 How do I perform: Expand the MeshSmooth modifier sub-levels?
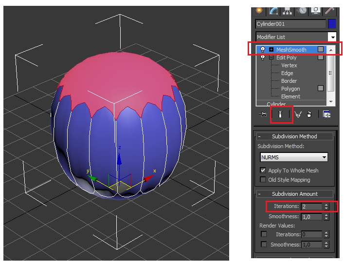pyautogui.click(x=271, y=49)
